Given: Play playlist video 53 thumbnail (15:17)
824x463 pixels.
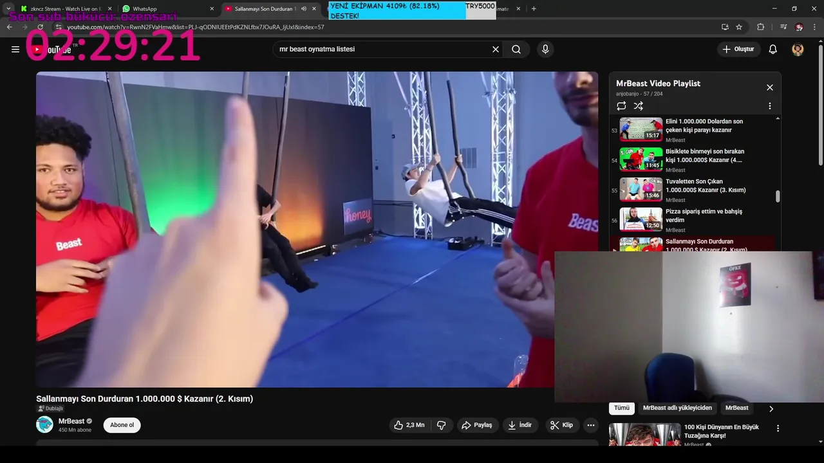Looking at the screenshot, I should 641,129.
